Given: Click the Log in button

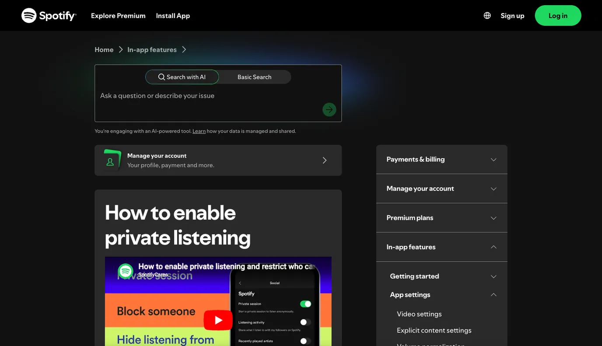Looking at the screenshot, I should 558,15.
